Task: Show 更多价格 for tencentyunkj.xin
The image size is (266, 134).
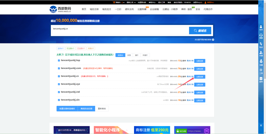Action: 190,100
